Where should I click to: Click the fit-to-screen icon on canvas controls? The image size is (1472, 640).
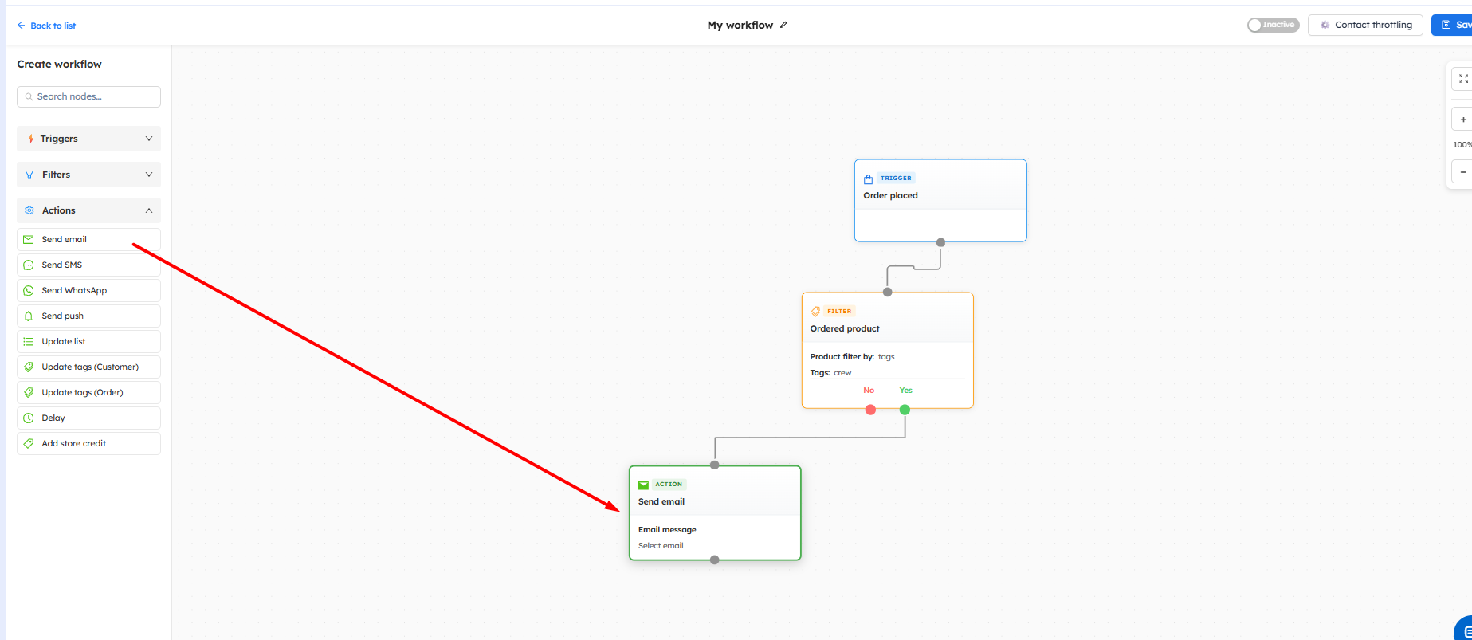click(1463, 79)
